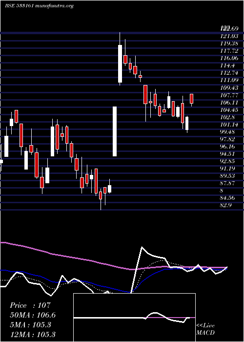Click the 84.56 price level label
244x342 pixels.
tap(227, 198)
